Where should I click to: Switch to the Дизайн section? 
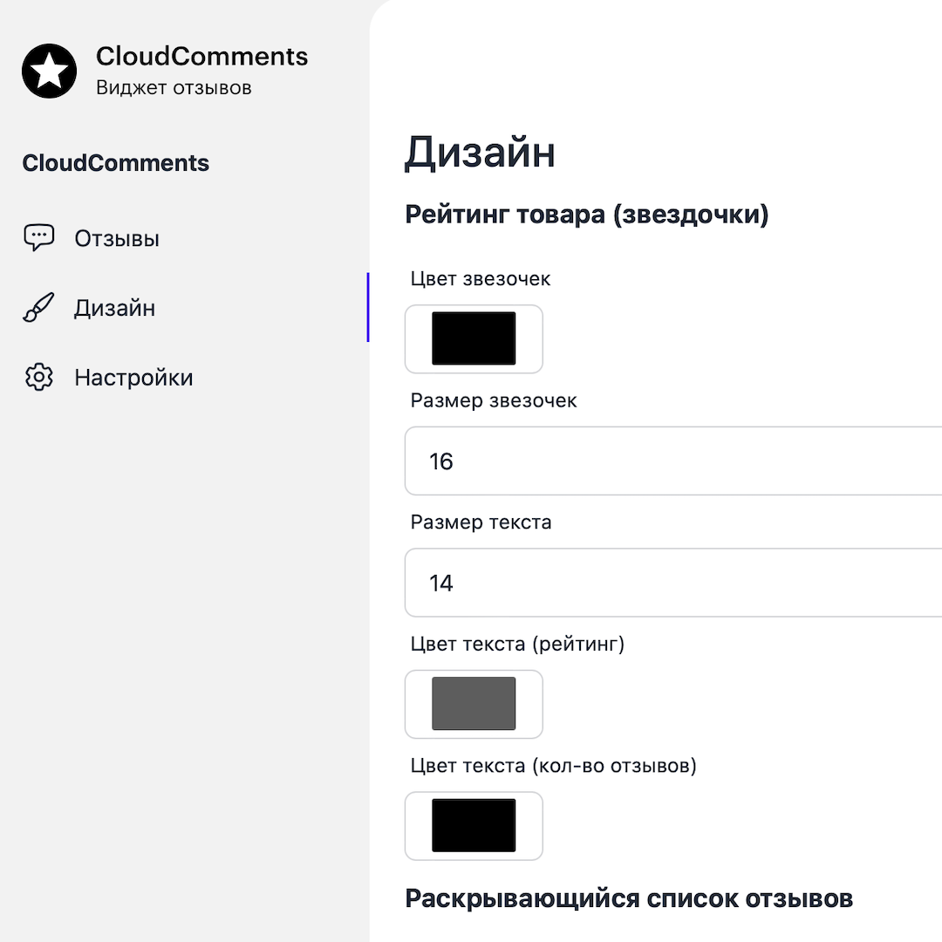[115, 307]
